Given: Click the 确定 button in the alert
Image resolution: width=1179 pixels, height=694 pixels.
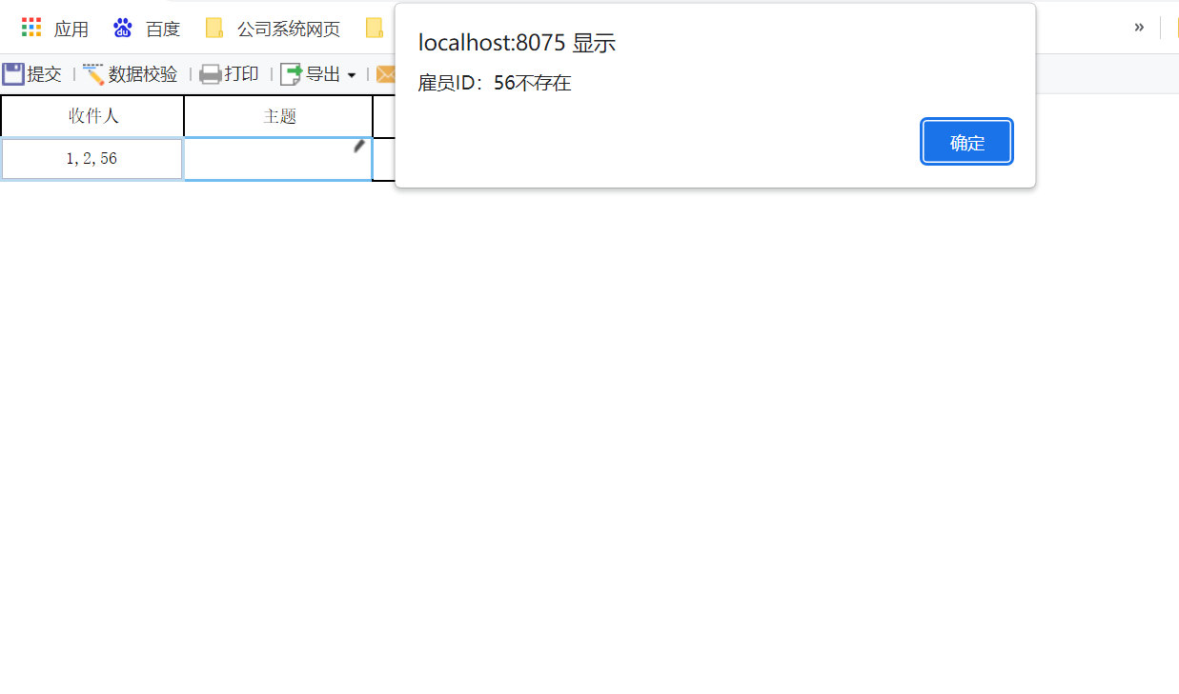Looking at the screenshot, I should [966, 142].
